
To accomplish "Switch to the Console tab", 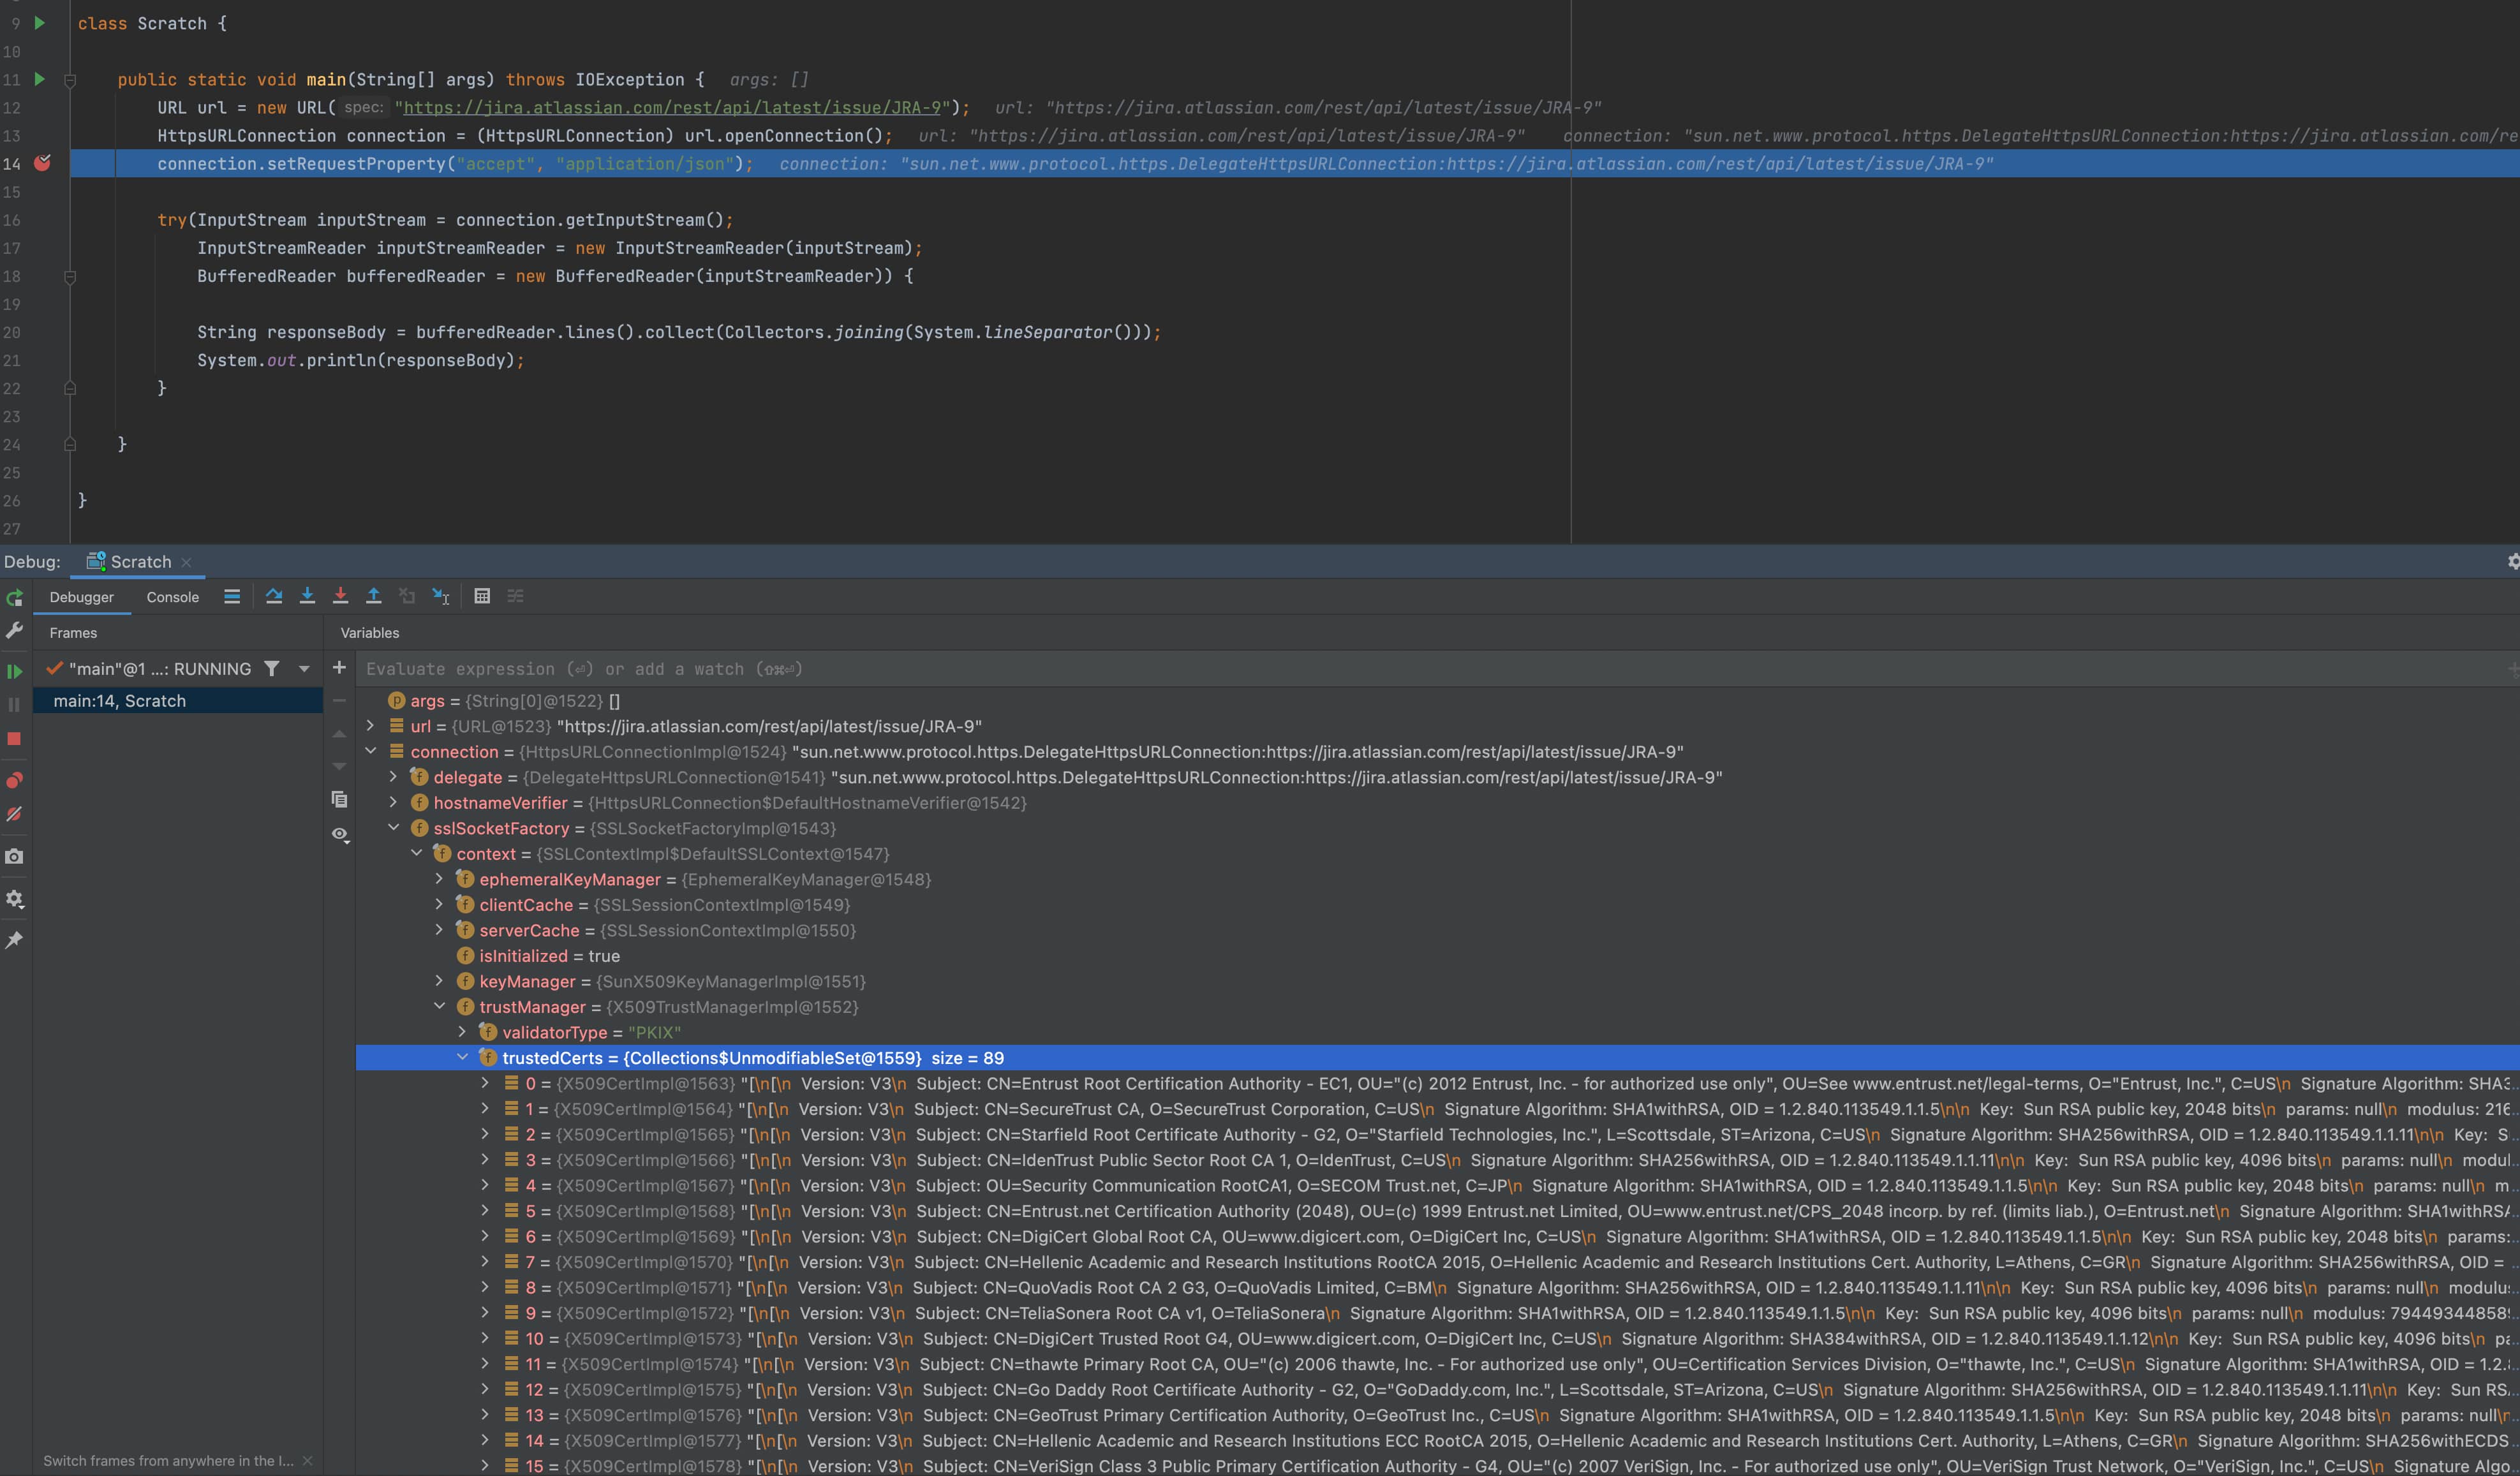I will click(x=173, y=597).
